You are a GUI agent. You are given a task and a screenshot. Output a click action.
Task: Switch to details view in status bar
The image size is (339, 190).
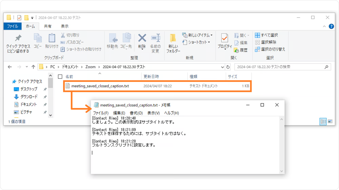(x=323, y=121)
